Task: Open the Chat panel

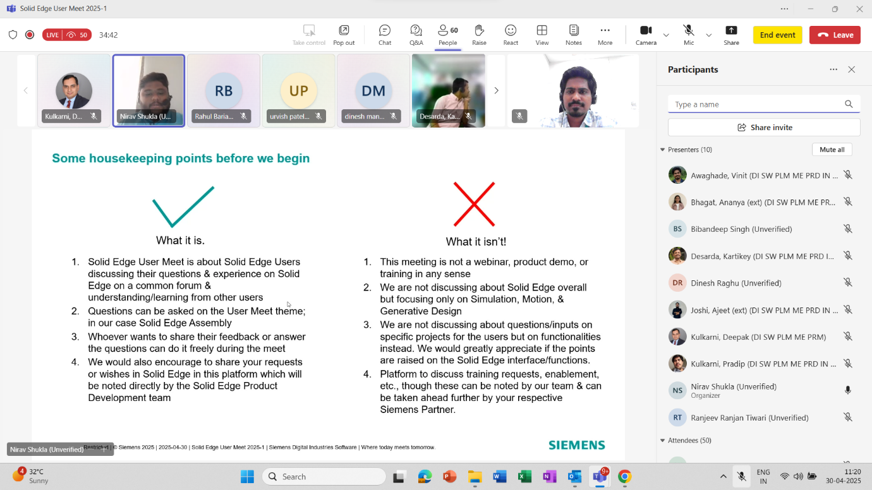Action: (x=384, y=34)
